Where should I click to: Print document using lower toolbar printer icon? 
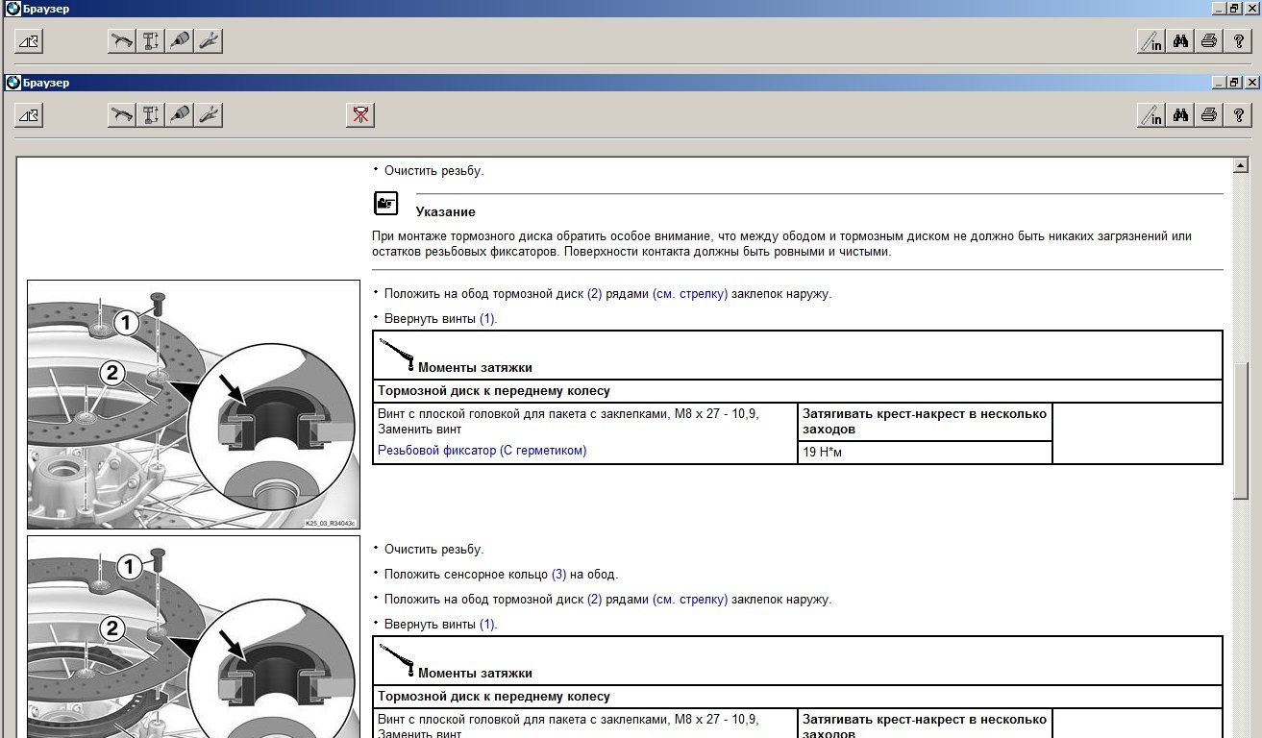pos(1209,116)
